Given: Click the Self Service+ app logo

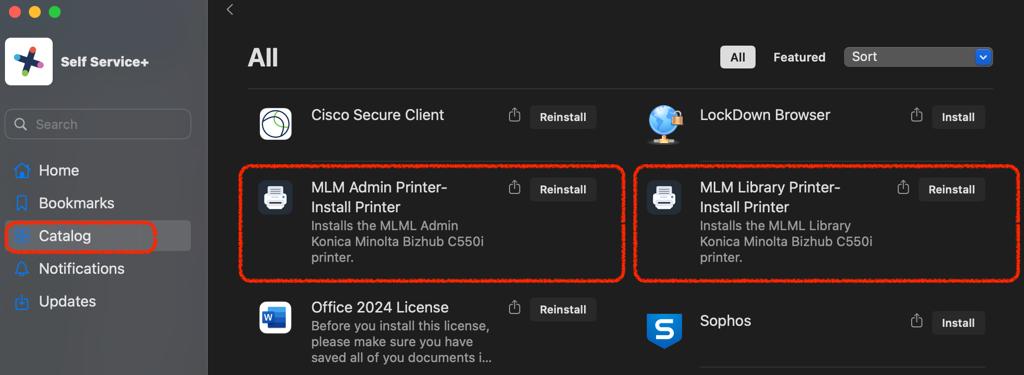Looking at the screenshot, I should pyautogui.click(x=29, y=62).
